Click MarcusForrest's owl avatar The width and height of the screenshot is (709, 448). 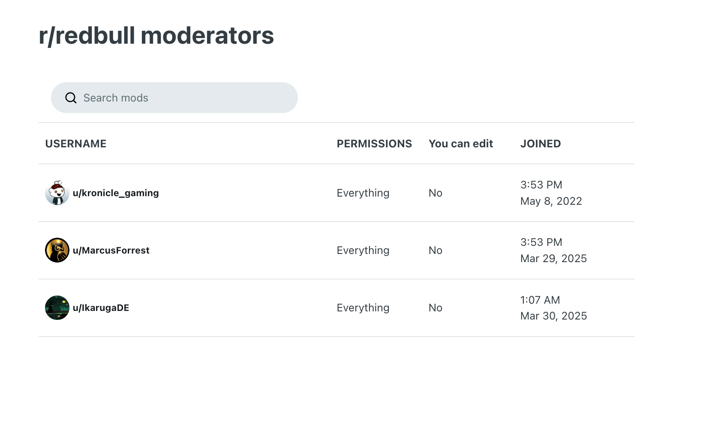(57, 251)
